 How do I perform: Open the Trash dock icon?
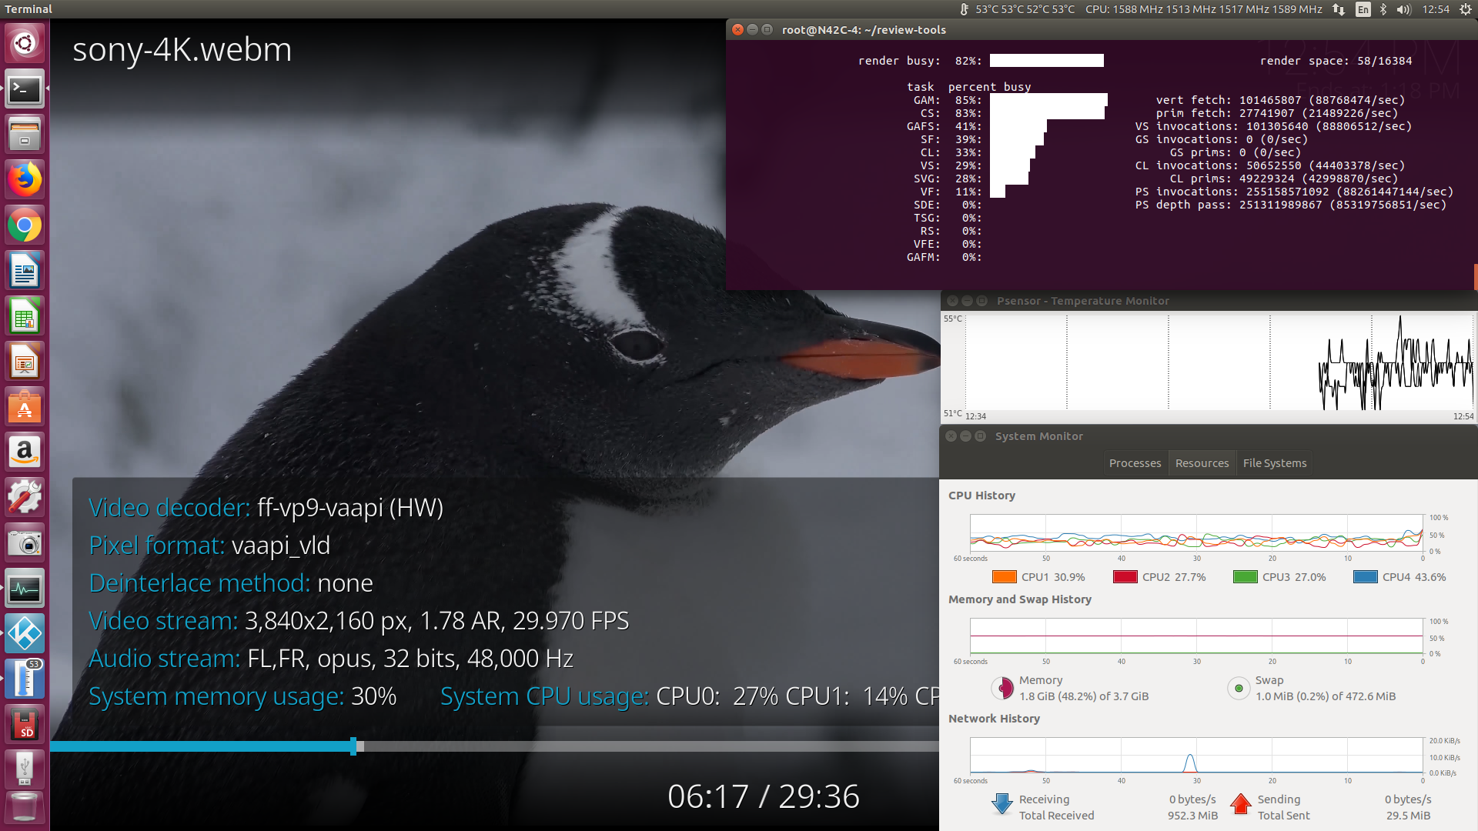(x=25, y=808)
